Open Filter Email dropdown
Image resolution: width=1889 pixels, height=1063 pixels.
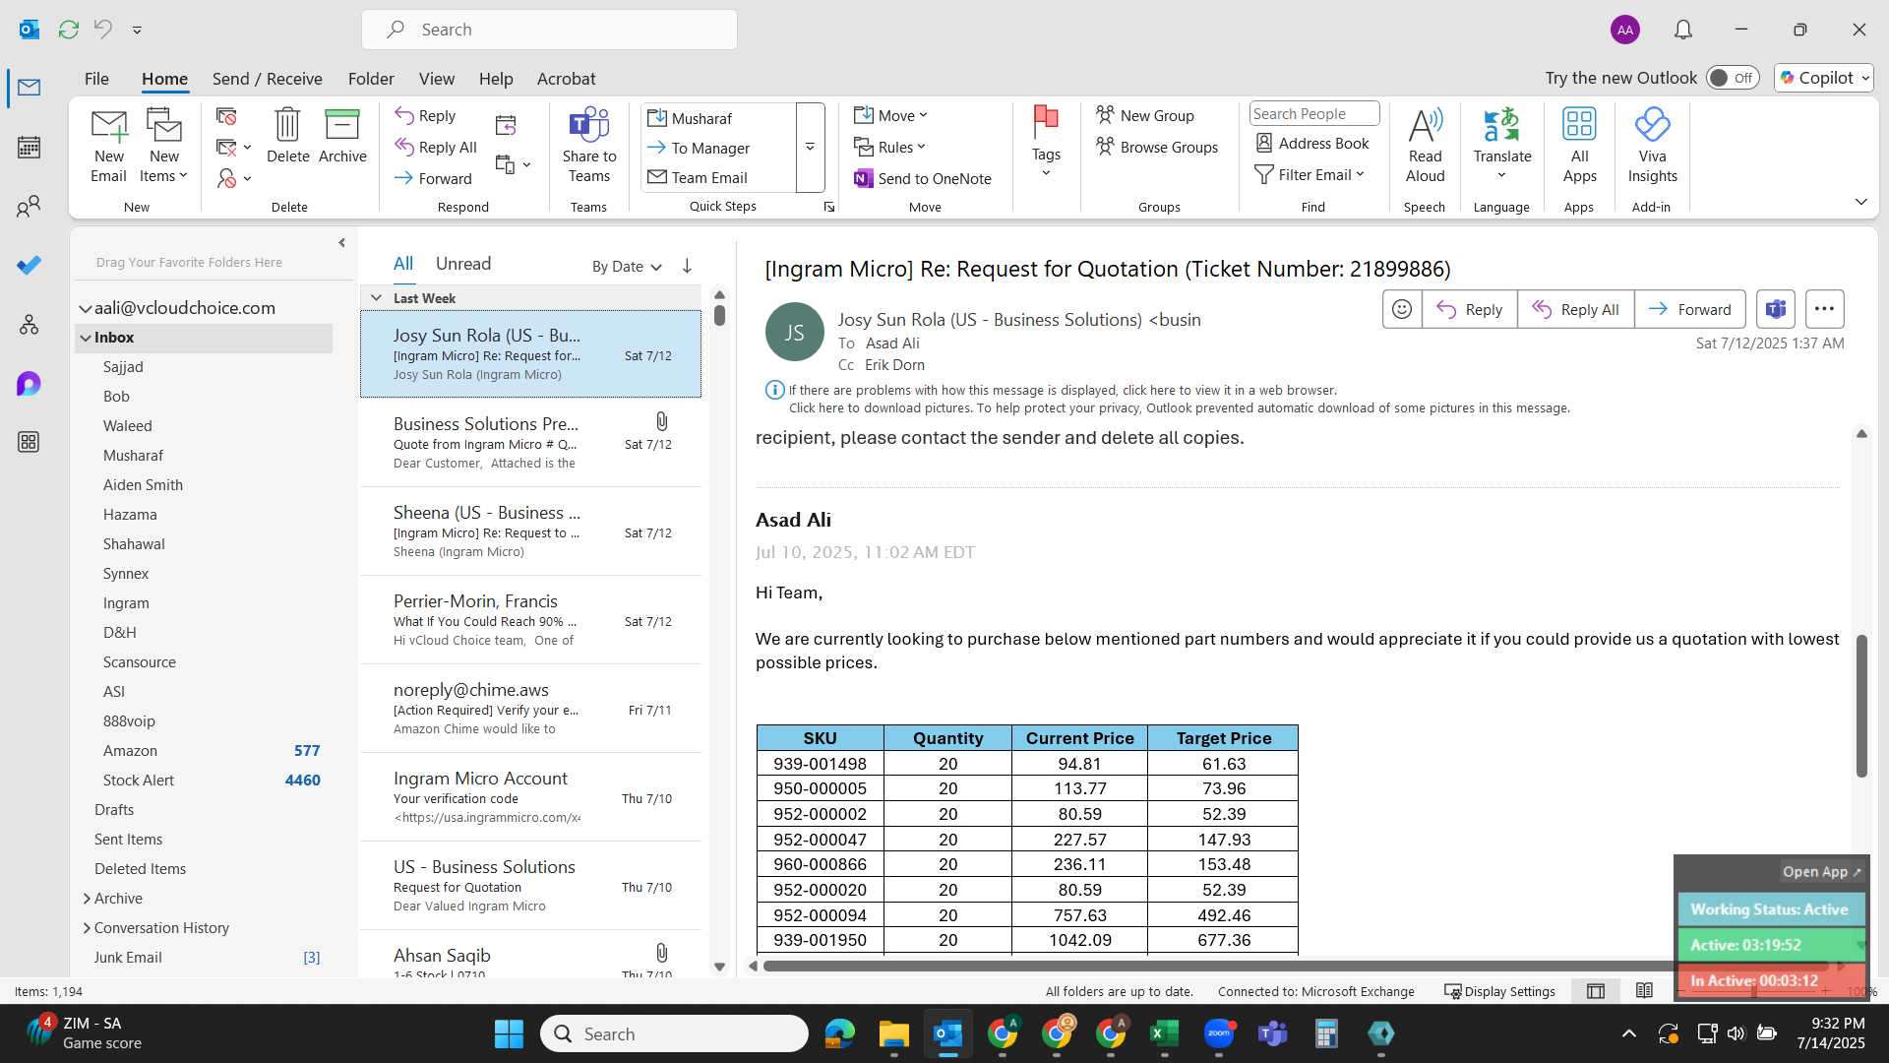1310,174
